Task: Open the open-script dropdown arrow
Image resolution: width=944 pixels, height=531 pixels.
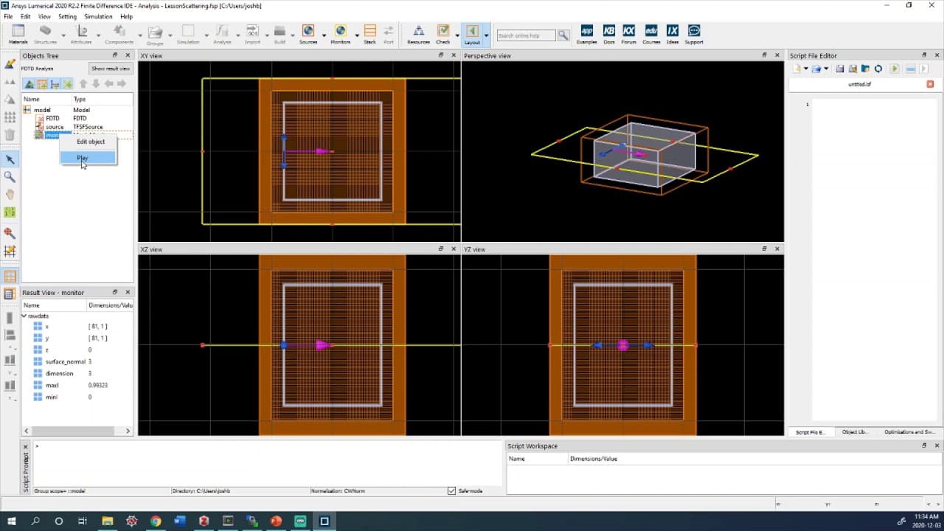Action: point(826,69)
